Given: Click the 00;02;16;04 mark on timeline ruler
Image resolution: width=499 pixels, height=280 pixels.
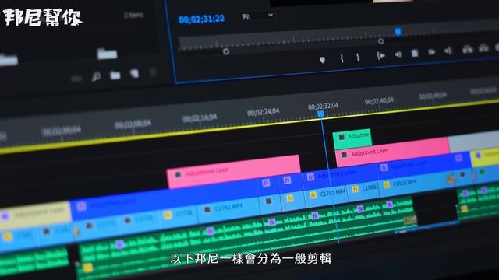Looking at the screenshot, I should tap(200, 117).
